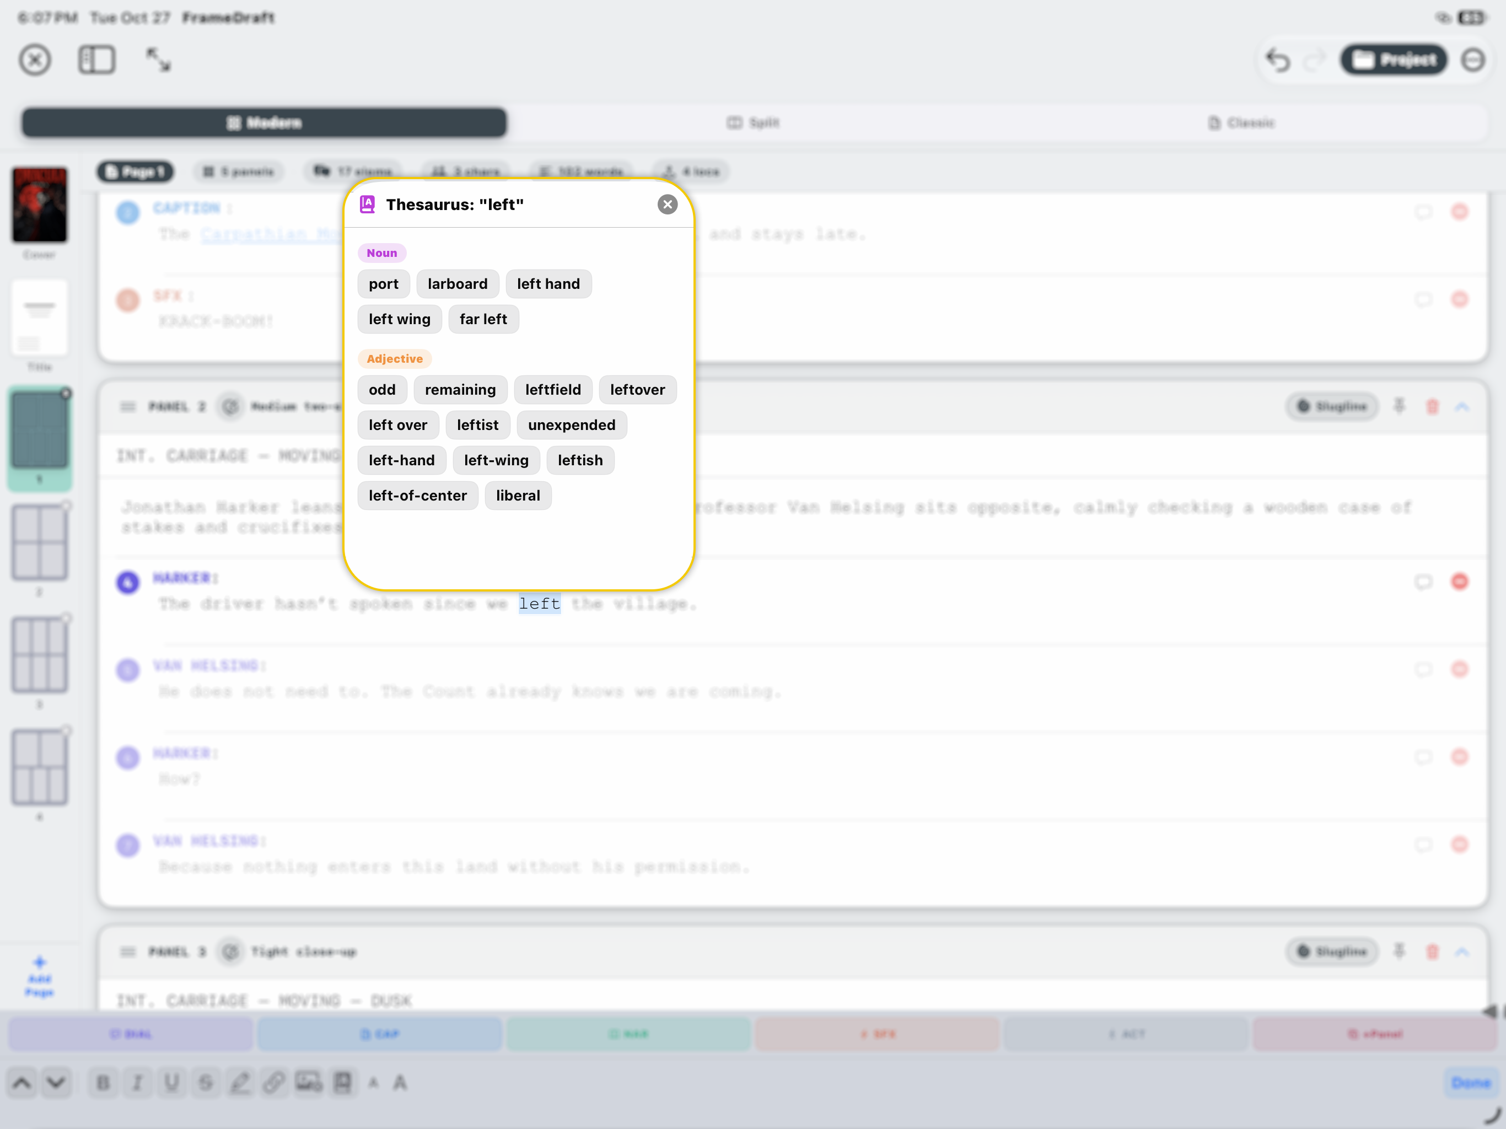The width and height of the screenshot is (1506, 1129).
Task: Click the 5 panels stat chip
Action: (x=238, y=171)
